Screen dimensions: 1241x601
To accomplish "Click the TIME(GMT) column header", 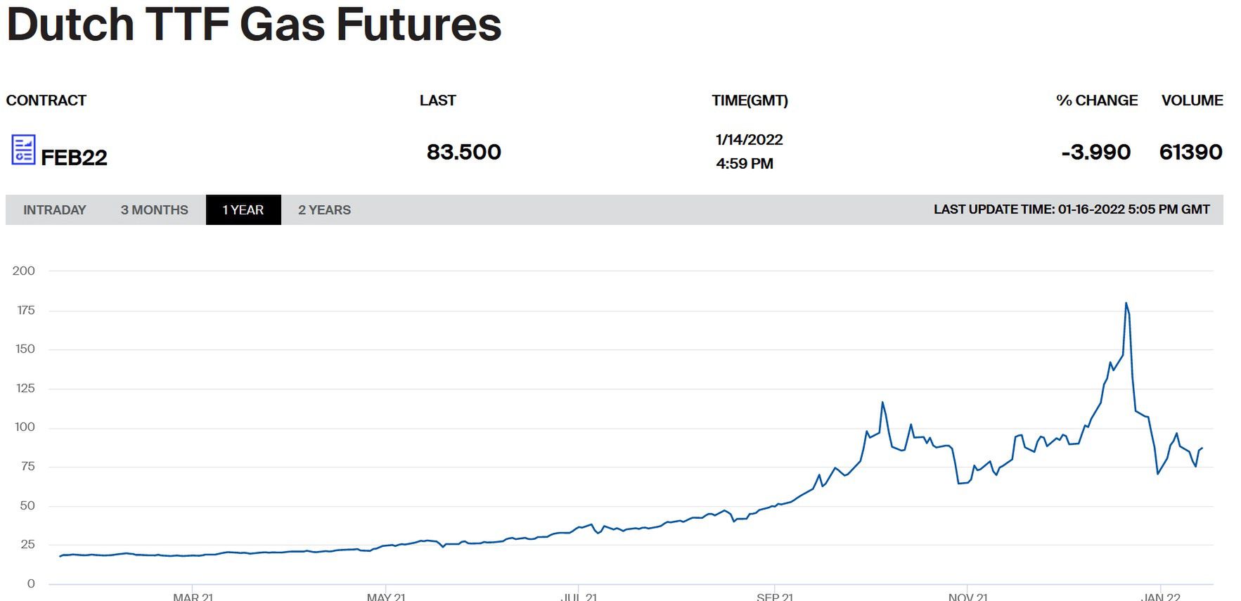I will click(750, 101).
